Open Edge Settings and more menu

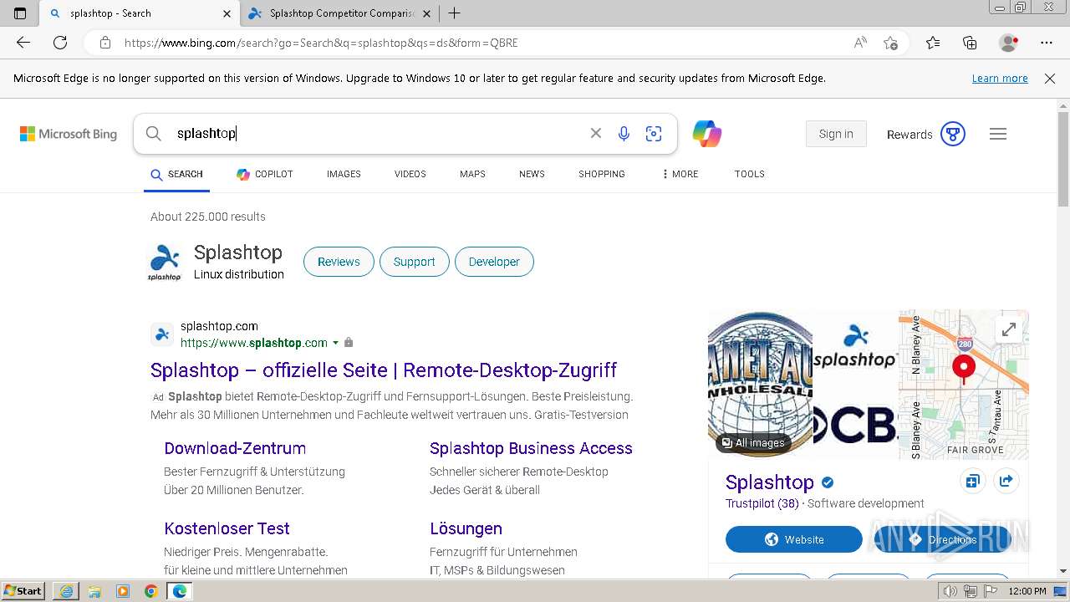1047,43
